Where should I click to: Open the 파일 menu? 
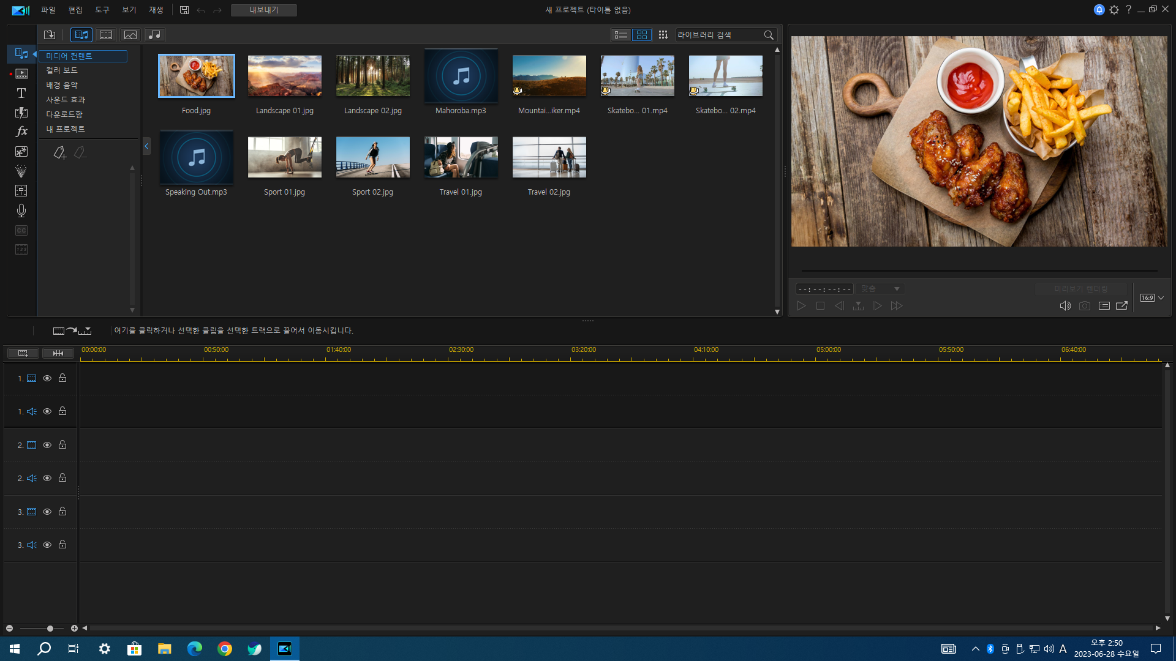coord(48,10)
